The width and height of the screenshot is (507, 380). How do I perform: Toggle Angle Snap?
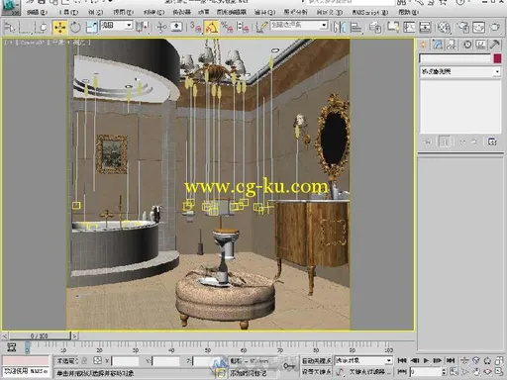pos(211,27)
